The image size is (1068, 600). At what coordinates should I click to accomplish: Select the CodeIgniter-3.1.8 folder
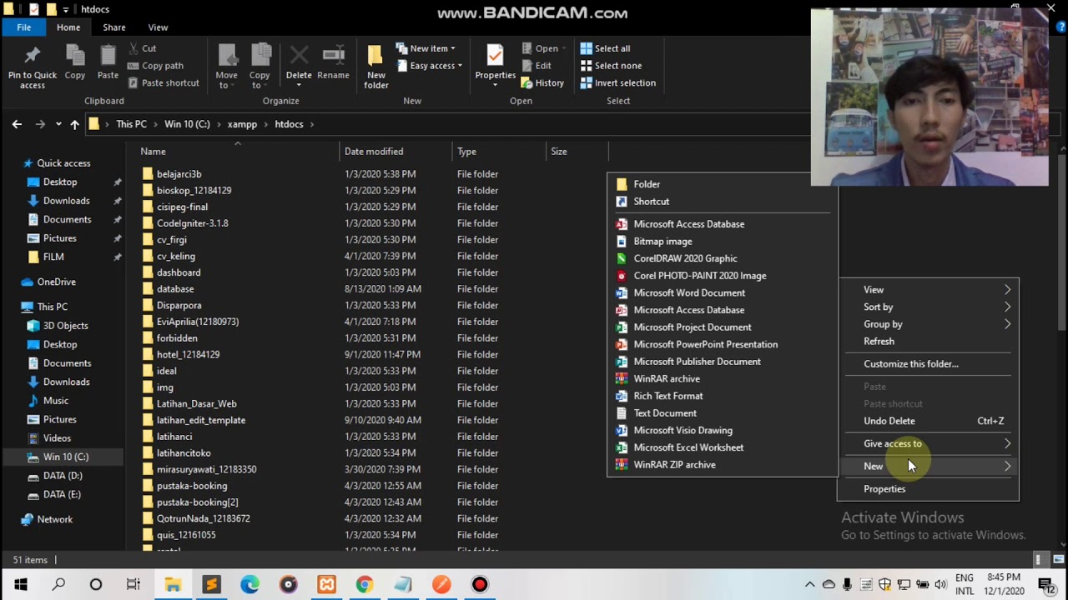192,223
